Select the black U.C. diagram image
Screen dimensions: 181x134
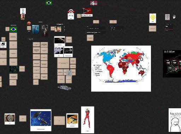172,64
